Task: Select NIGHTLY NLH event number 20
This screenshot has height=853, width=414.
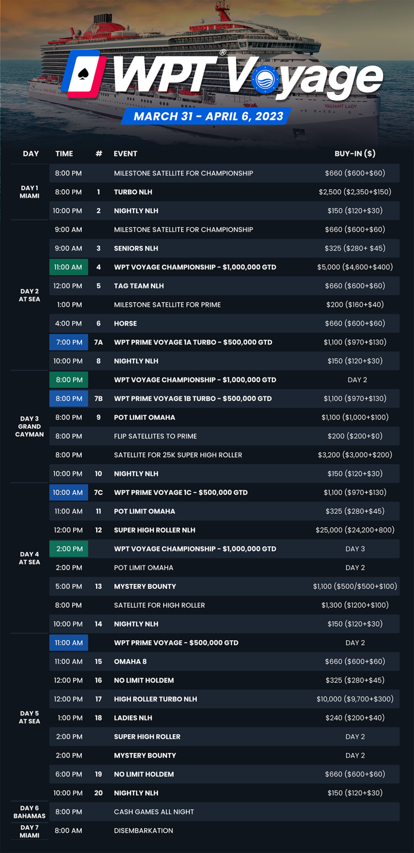Action: click(x=136, y=793)
